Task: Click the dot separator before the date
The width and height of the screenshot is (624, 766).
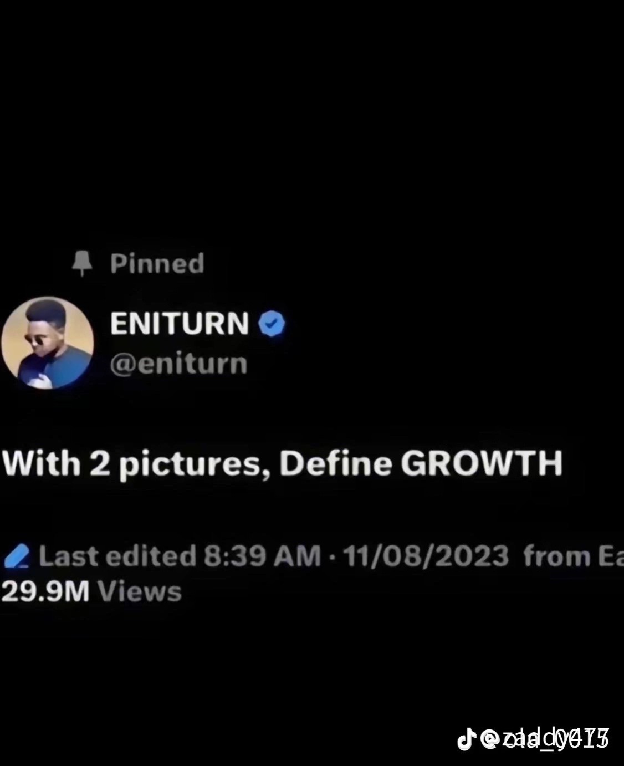Action: pos(332,556)
